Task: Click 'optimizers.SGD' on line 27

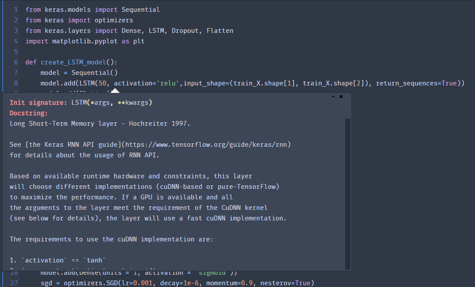Action: (x=91, y=283)
